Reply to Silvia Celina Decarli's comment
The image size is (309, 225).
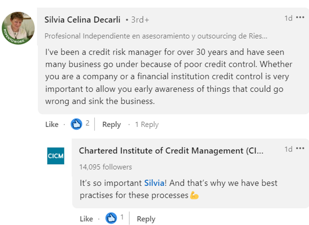click(111, 124)
